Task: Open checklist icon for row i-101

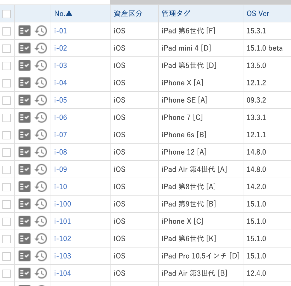Action: coord(25,221)
